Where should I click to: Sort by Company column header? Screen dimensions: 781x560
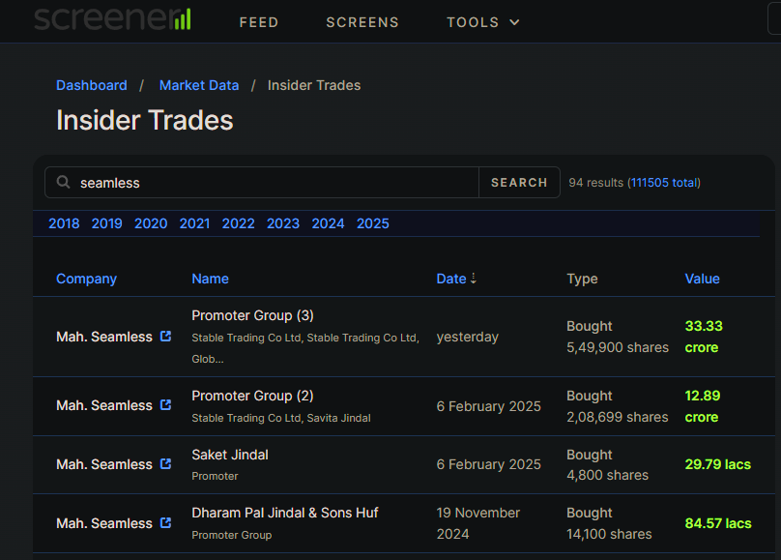[87, 279]
